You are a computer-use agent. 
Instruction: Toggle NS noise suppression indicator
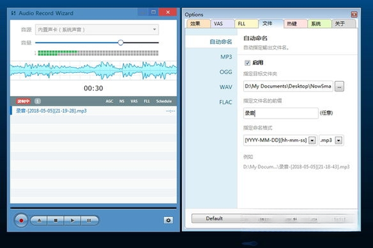pos(122,101)
